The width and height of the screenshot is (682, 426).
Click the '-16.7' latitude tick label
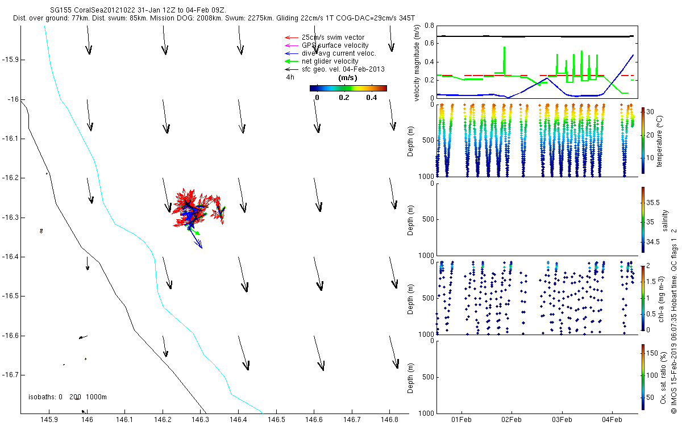coord(10,375)
